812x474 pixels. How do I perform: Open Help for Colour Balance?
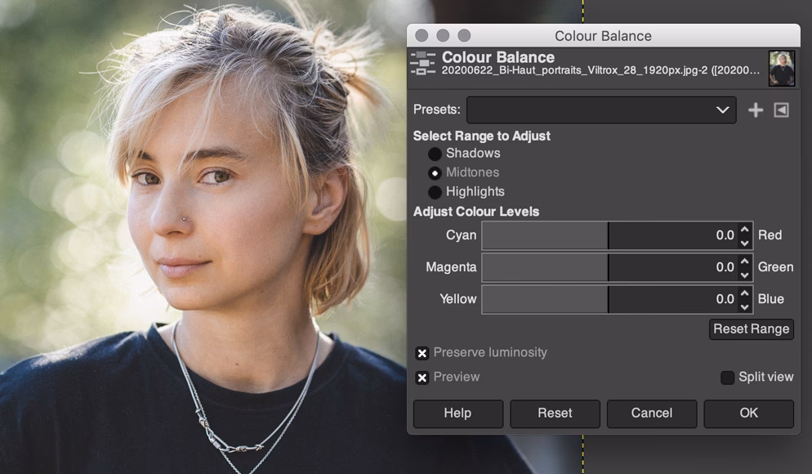[457, 414]
